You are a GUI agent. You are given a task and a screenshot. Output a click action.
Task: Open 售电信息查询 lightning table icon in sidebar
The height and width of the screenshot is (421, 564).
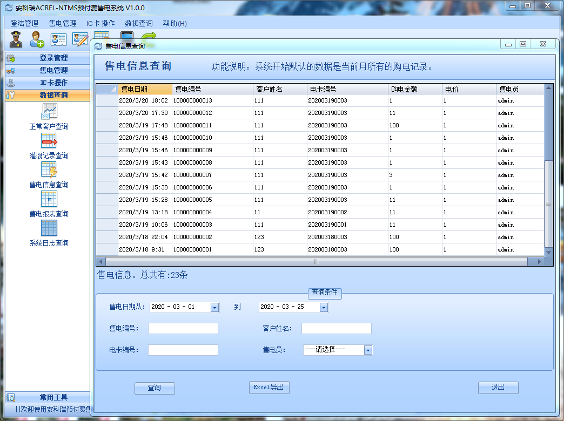pos(49,169)
